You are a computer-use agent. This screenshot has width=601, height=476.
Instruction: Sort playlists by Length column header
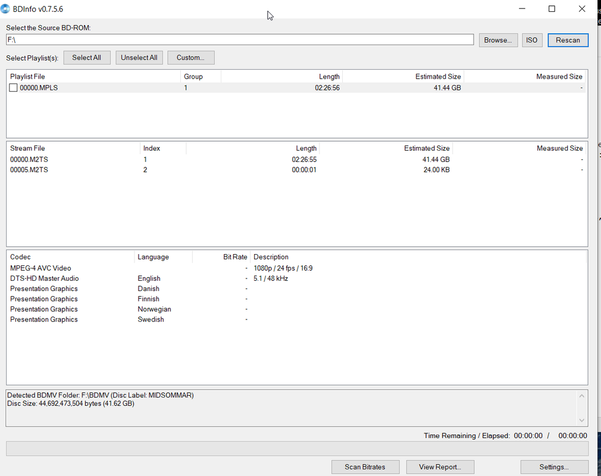[281, 77]
